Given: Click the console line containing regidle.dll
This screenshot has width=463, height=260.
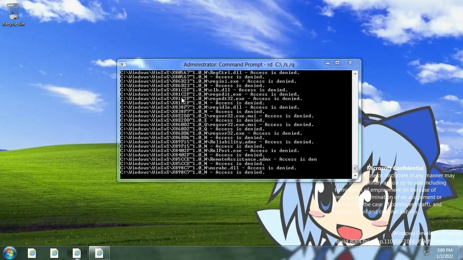Looking at the screenshot, I should [x=210, y=107].
